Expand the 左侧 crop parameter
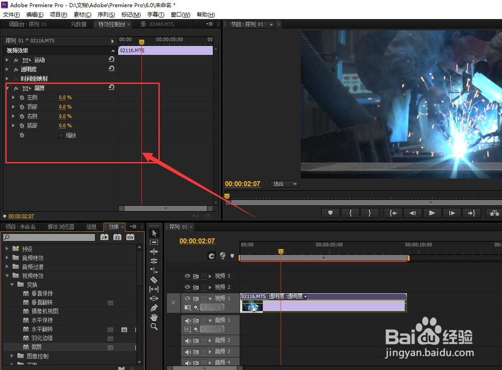 (x=13, y=97)
